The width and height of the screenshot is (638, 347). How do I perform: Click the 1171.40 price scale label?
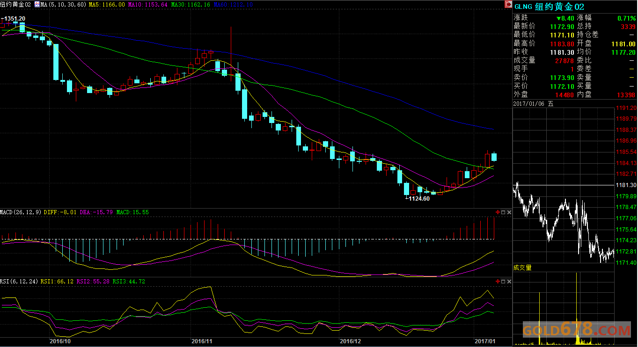(x=626, y=262)
